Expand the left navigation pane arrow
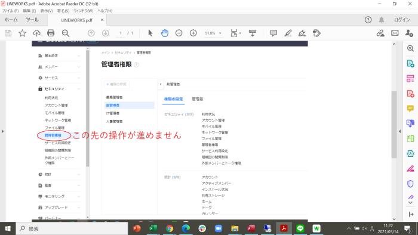Screen dimensions: 418x235 pos(2,131)
